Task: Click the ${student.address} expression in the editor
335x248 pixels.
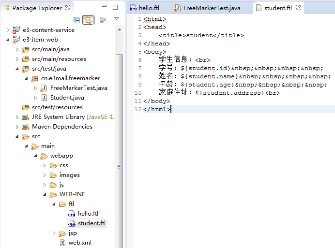Action: click(x=230, y=93)
